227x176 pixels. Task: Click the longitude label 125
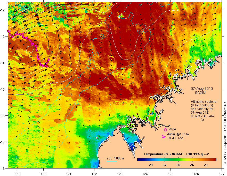[171, 174]
